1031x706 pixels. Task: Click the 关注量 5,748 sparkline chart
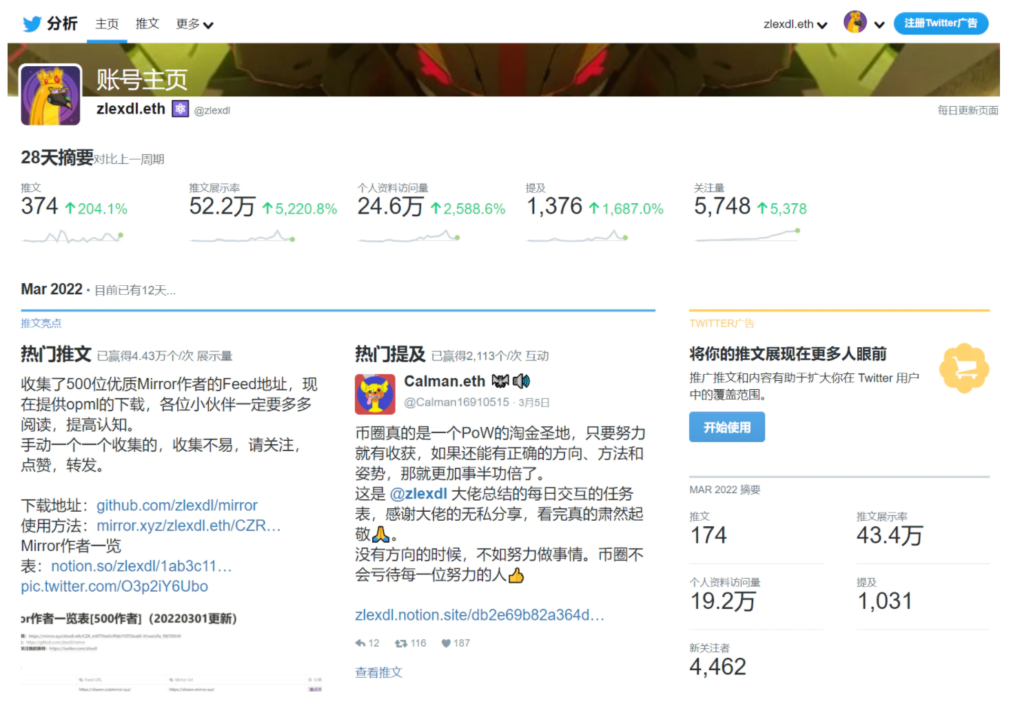point(748,236)
